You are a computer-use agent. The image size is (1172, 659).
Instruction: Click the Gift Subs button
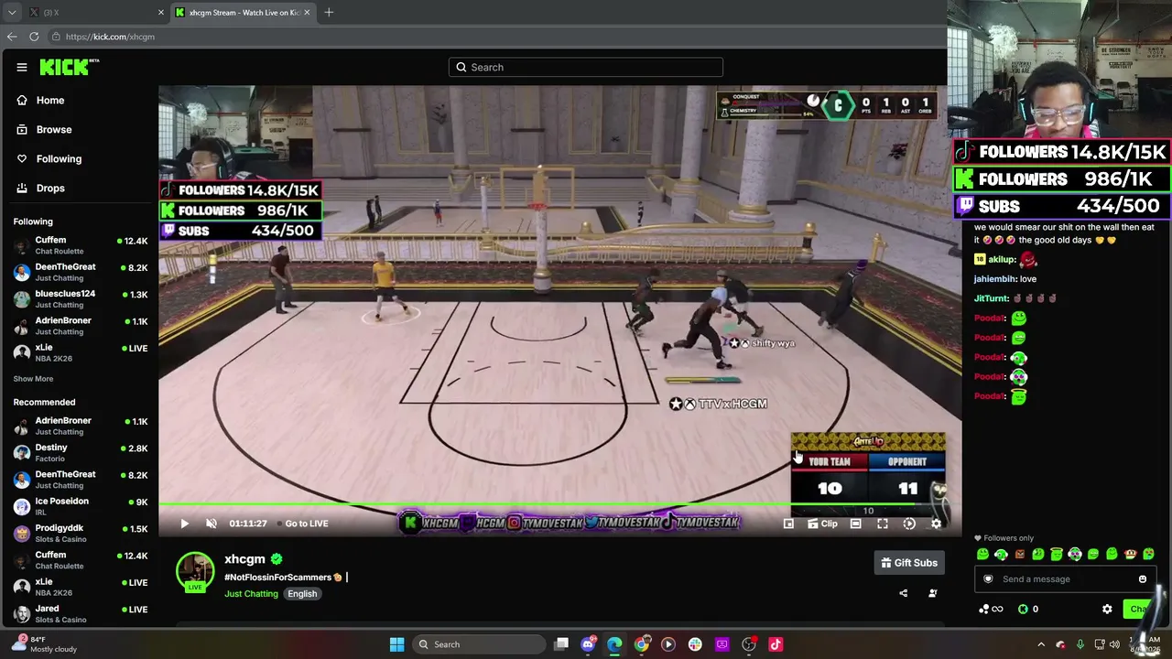click(909, 563)
